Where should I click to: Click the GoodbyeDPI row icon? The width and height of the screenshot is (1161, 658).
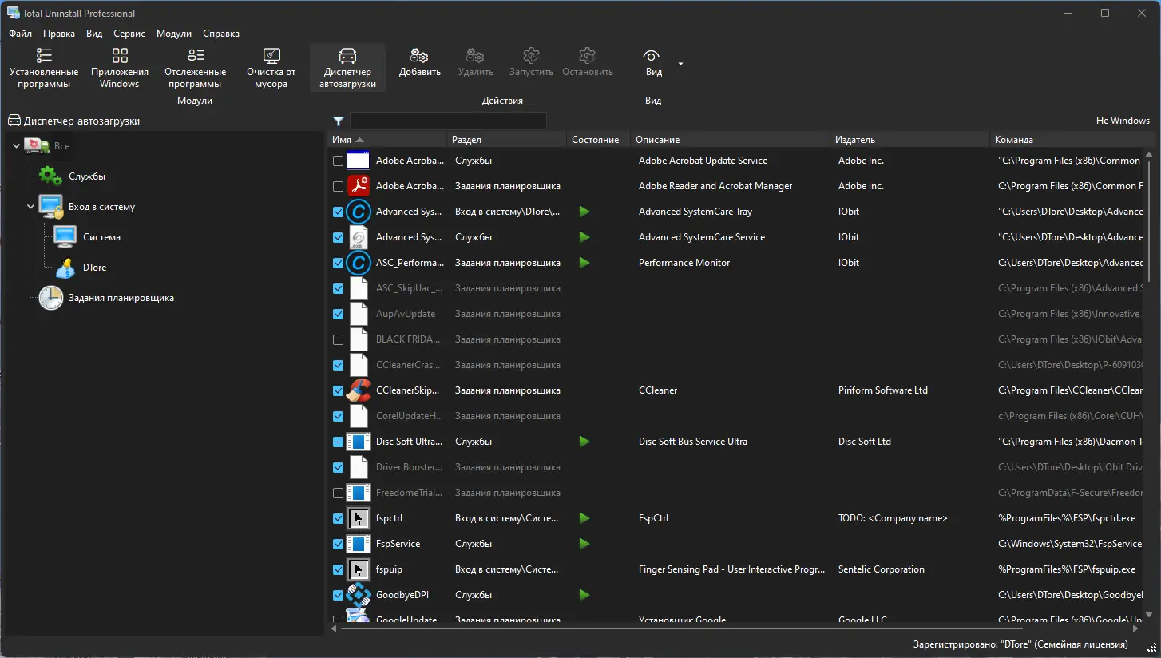(359, 595)
